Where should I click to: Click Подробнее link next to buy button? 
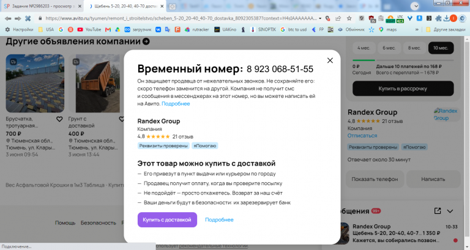pos(219,220)
